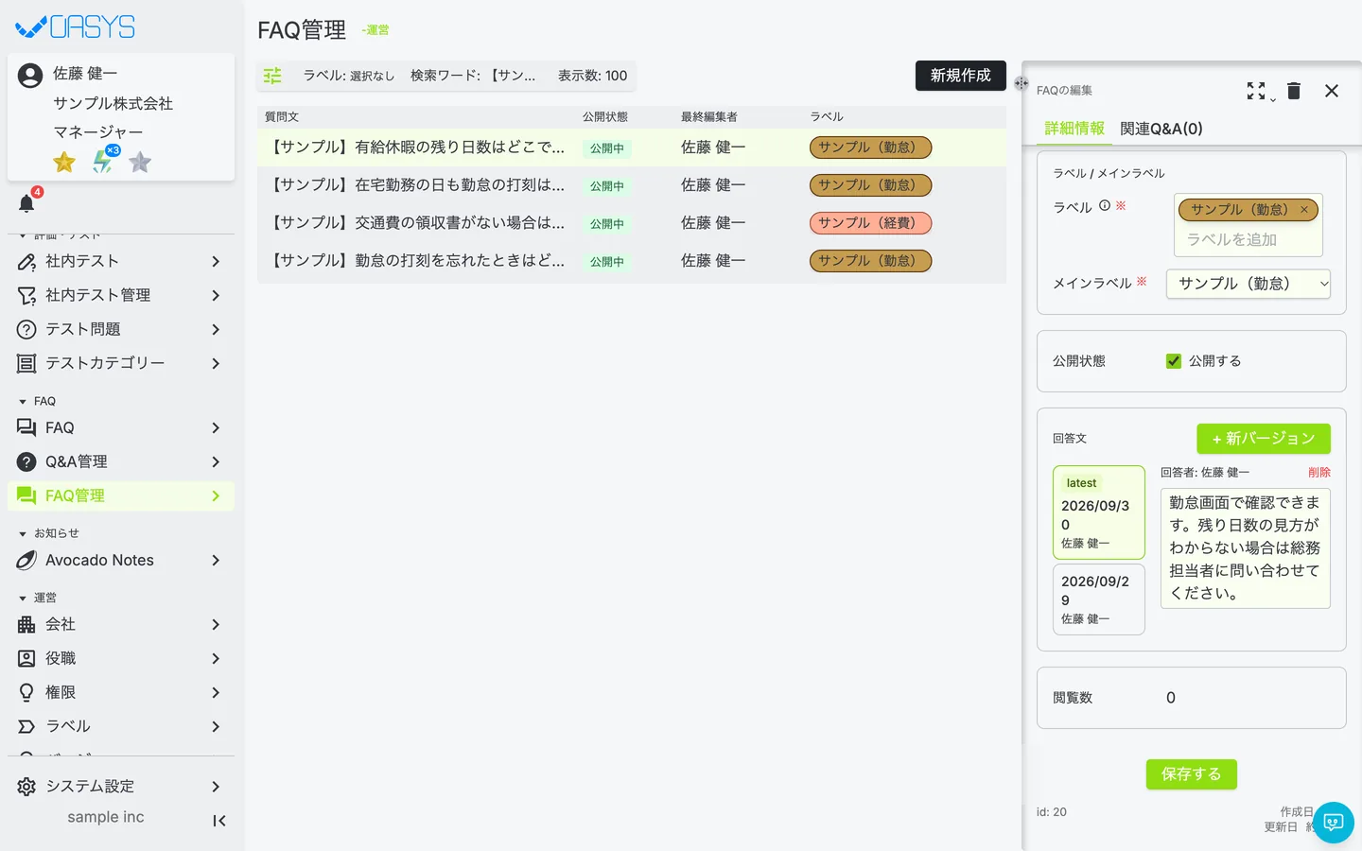1362x851 pixels.
Task: Click the 社内テスト管理 icon
Action: [26, 296]
